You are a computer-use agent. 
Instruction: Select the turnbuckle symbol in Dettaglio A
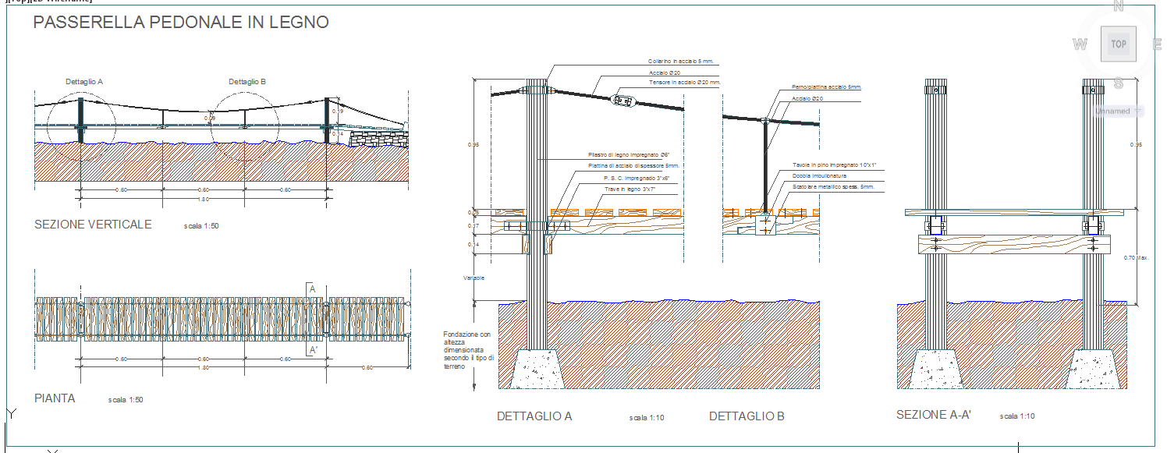coord(624,101)
